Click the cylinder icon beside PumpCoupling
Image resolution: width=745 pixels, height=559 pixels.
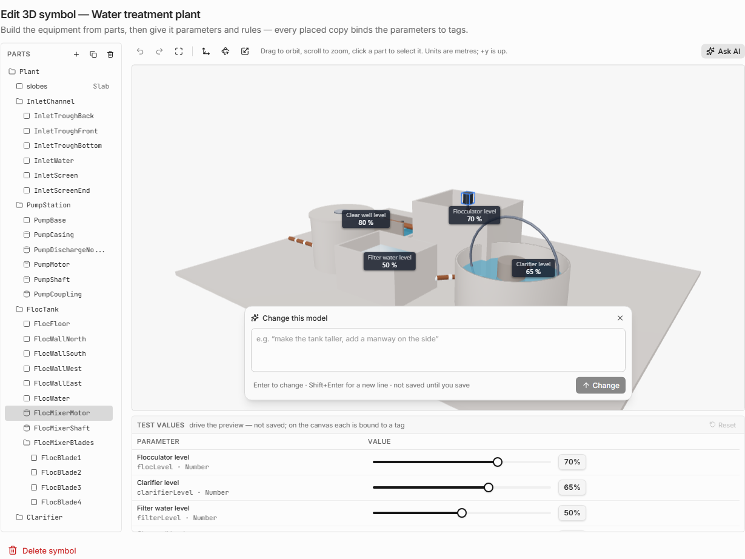(x=27, y=294)
